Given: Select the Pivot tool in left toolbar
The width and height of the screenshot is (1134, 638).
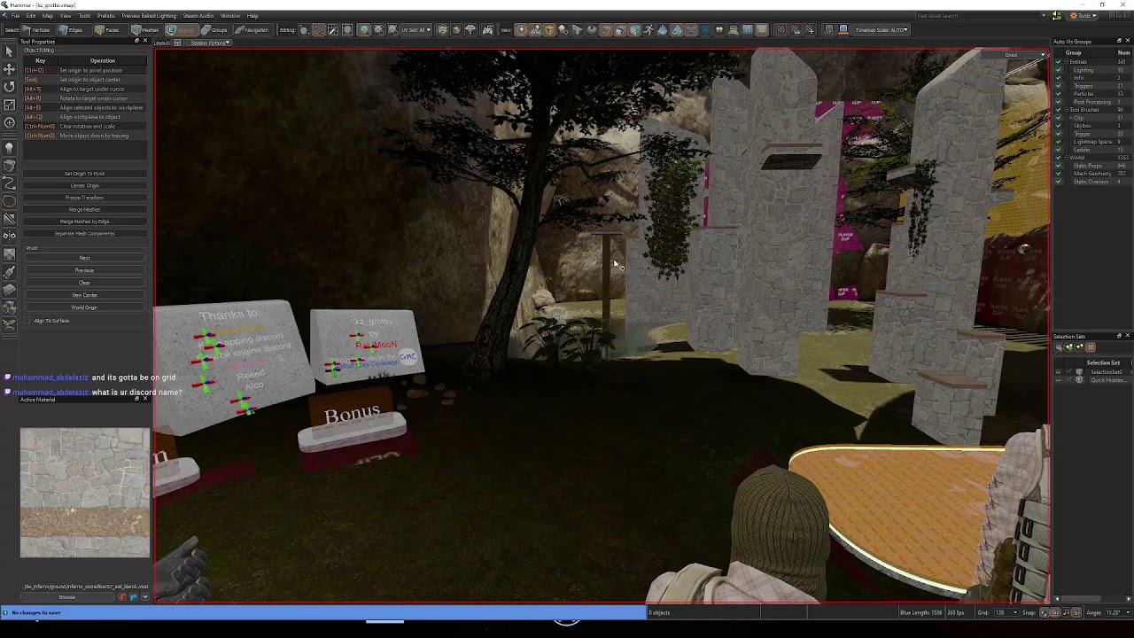Looking at the screenshot, I should [x=9, y=122].
